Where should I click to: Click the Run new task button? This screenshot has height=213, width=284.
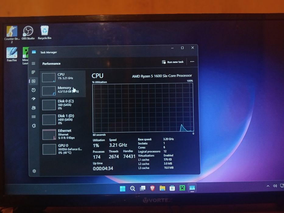(173, 62)
